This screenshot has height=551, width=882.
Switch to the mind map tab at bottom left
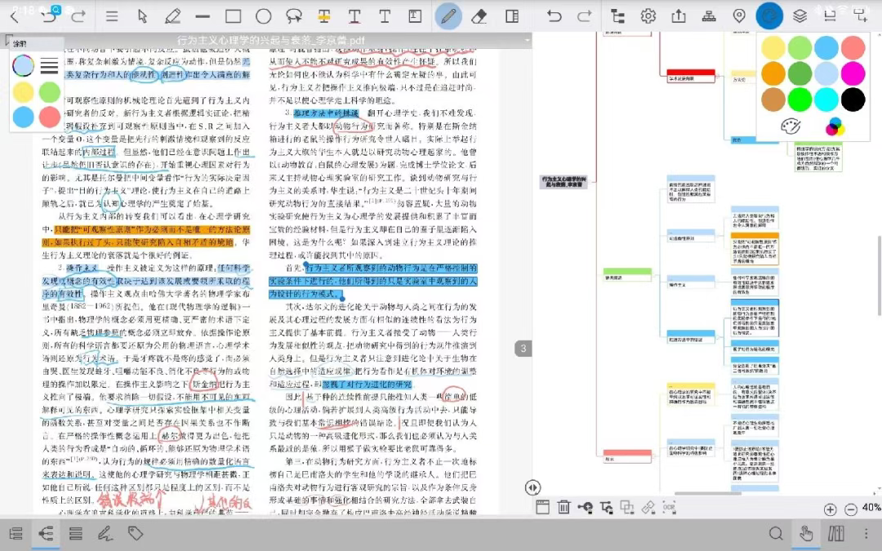click(x=46, y=533)
